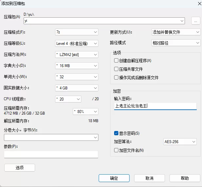
Task: Click the browse '...' button for archive path
Action: click(195, 21)
